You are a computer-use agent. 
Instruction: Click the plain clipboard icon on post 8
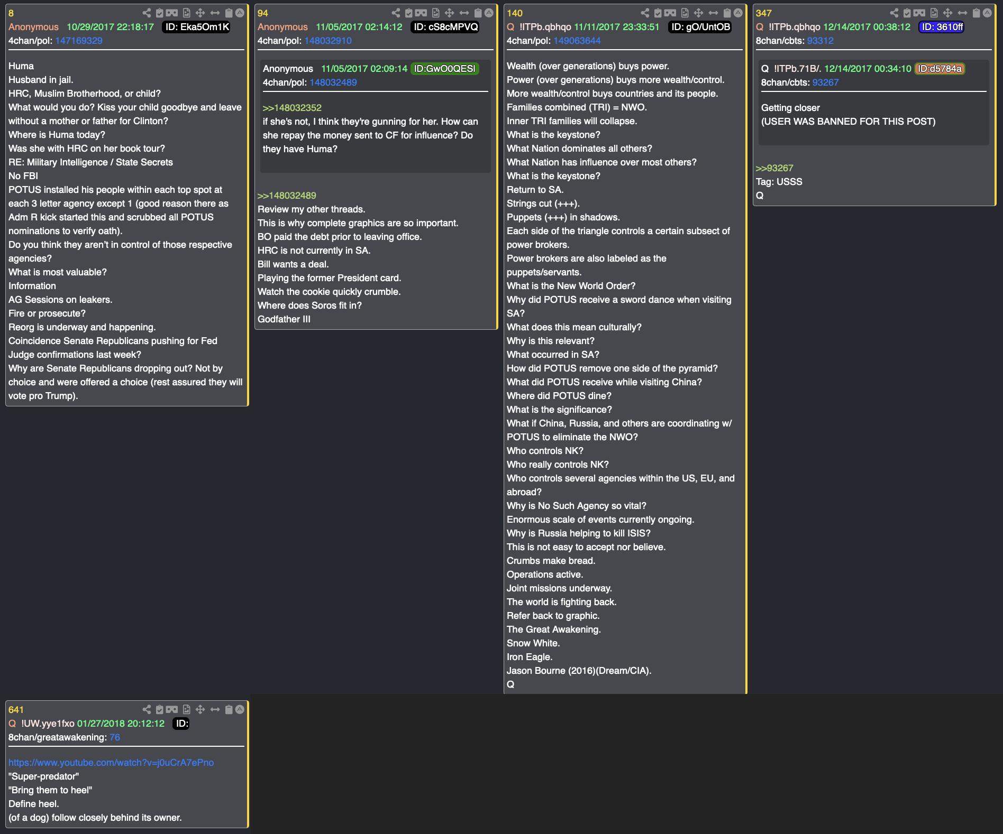click(x=229, y=13)
